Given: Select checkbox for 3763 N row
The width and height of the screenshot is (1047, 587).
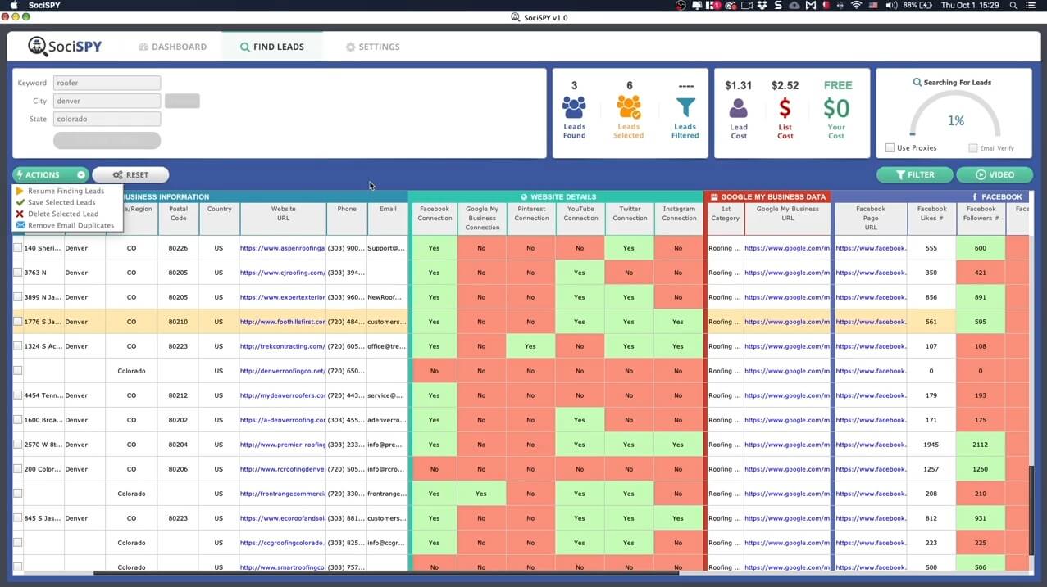Looking at the screenshot, I should 18,273.
